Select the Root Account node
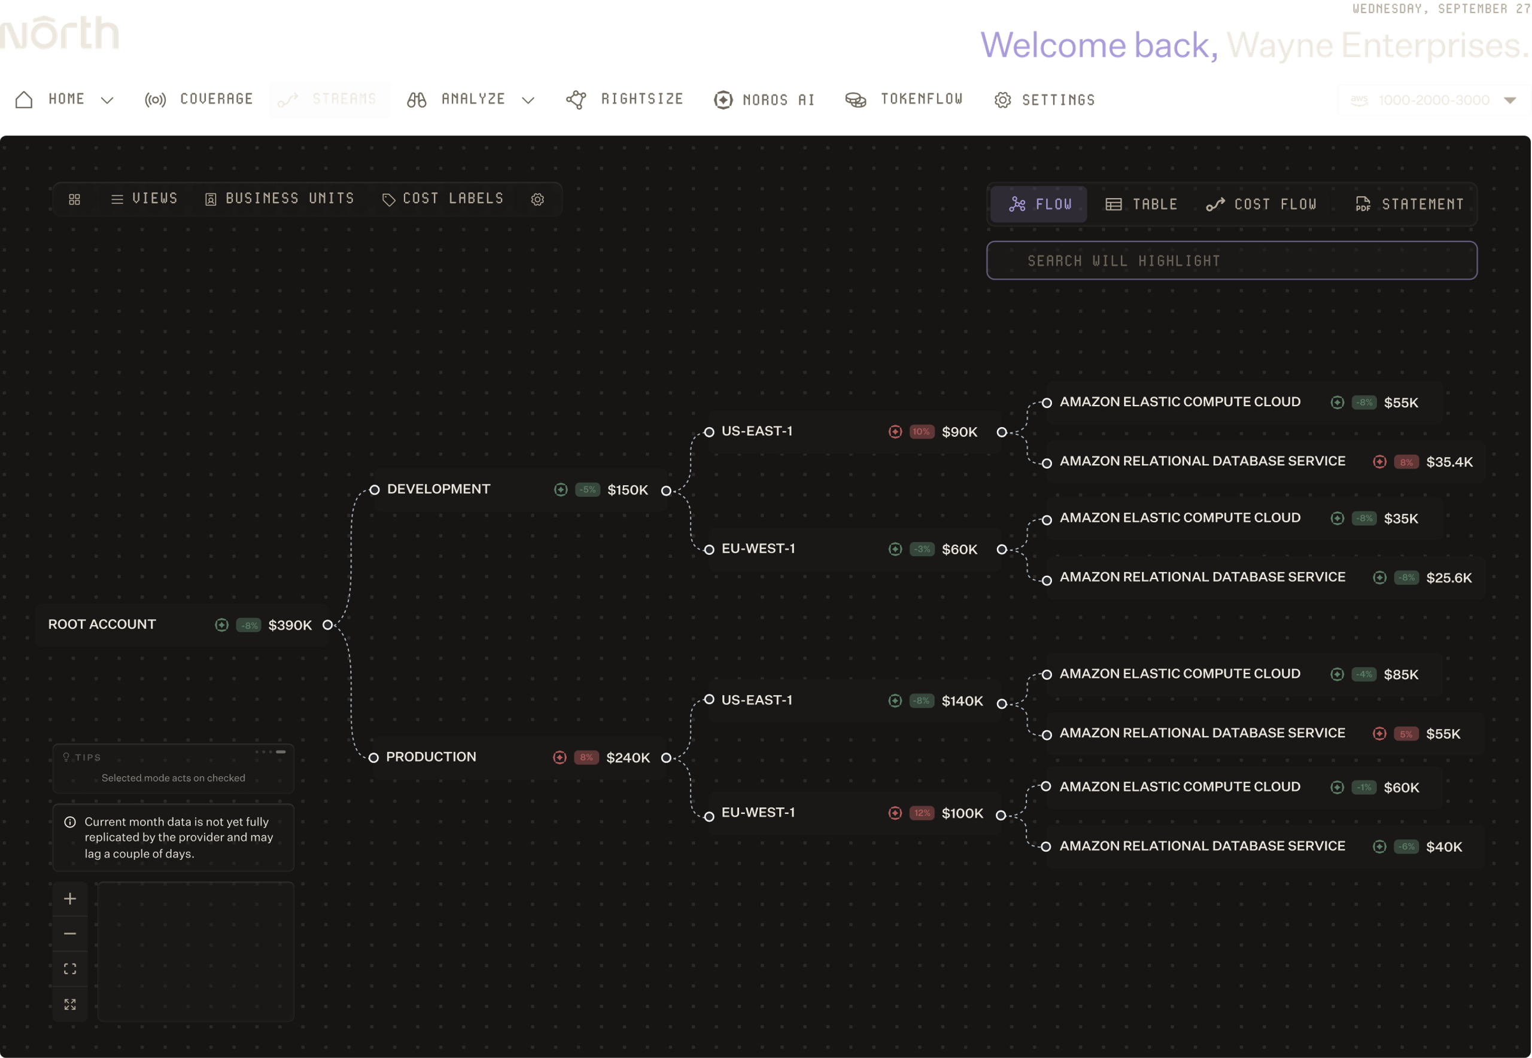 pos(182,624)
